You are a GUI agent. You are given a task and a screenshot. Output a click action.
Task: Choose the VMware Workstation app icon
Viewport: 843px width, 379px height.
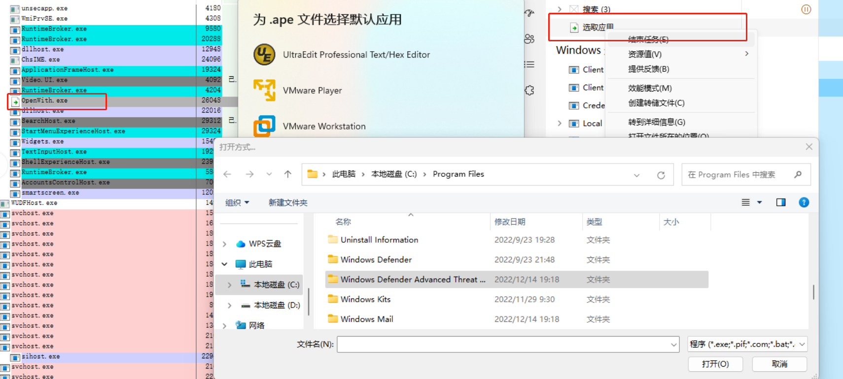pos(264,126)
